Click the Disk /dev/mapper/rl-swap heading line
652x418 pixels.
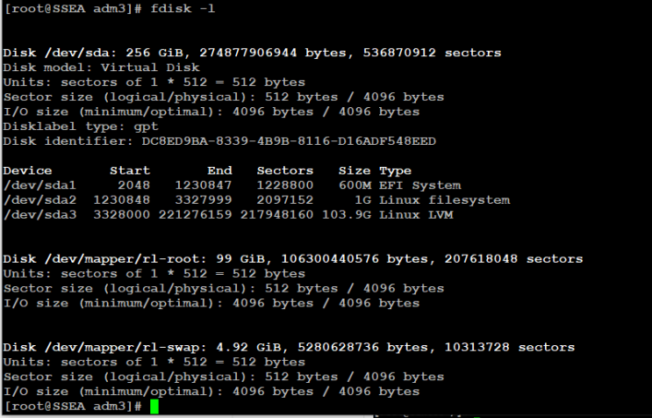[x=290, y=348]
